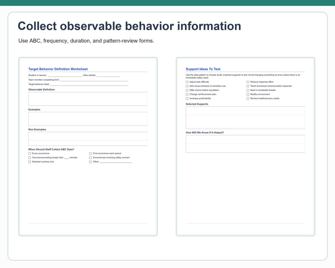The height and width of the screenshot is (268, 335).
Task: Enable the Modify environment checkbox
Action: [248, 94]
